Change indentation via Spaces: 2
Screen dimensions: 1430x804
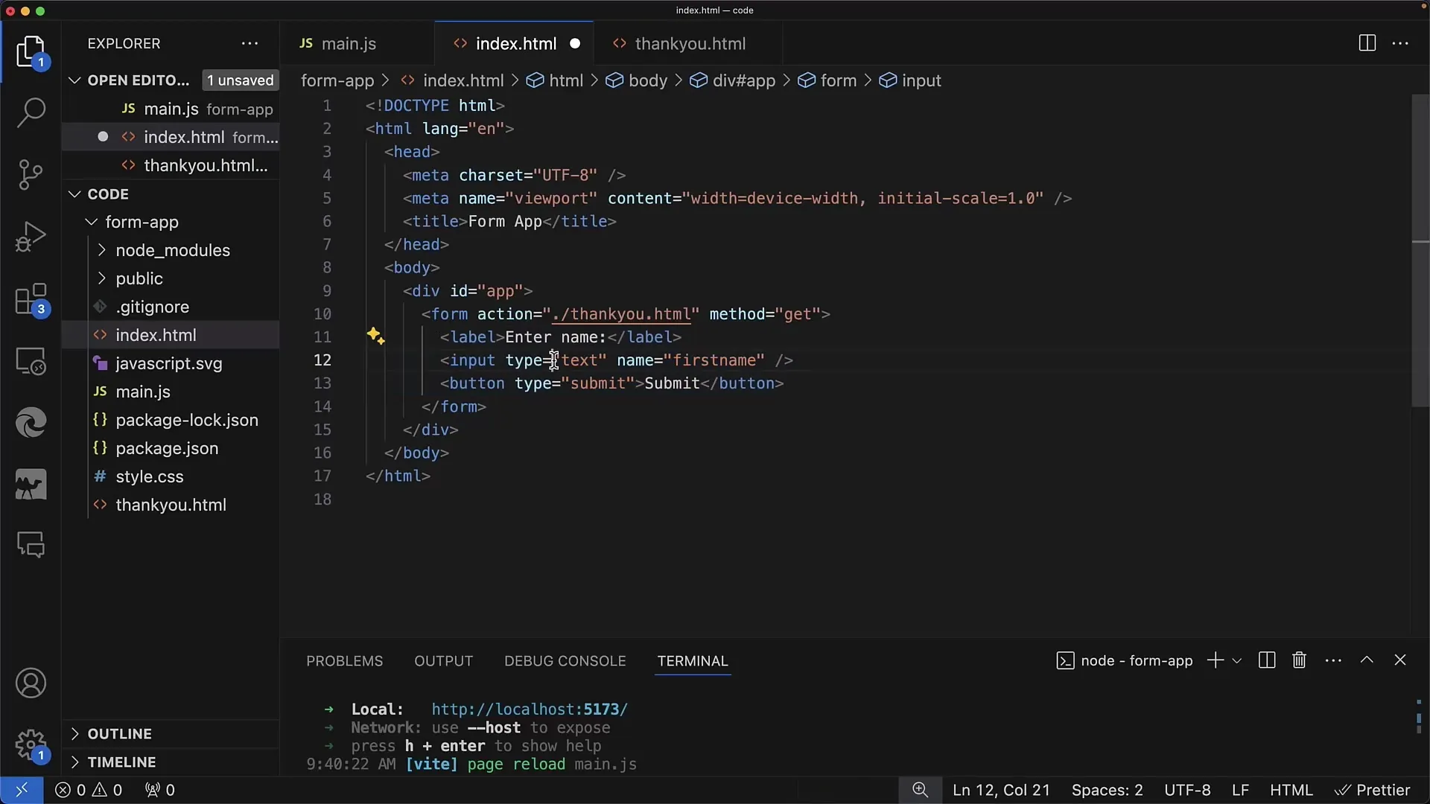1107,790
